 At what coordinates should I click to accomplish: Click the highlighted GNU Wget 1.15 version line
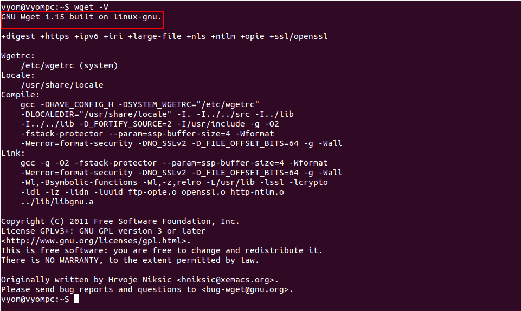[x=81, y=17]
